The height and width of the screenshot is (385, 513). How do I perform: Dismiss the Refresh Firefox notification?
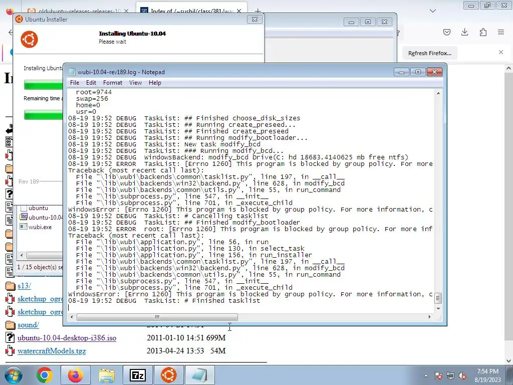coord(501,52)
